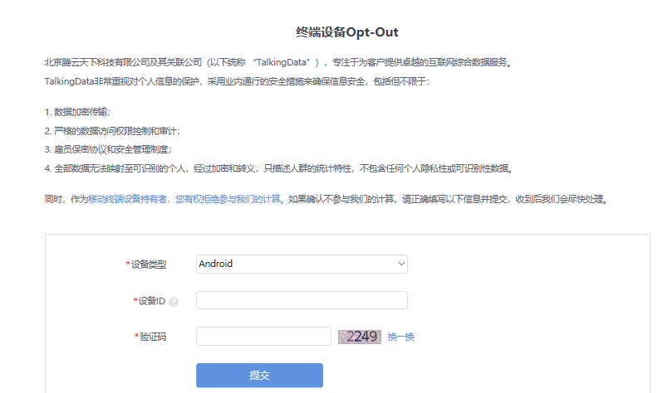Open the 设备类型 Android dropdown
Image resolution: width=668 pixels, height=393 pixels.
(x=302, y=264)
